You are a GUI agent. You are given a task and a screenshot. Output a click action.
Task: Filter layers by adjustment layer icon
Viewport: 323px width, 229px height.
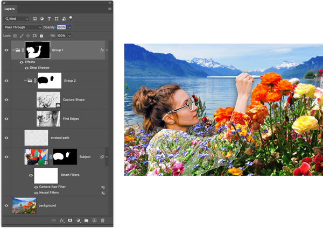coord(42,19)
